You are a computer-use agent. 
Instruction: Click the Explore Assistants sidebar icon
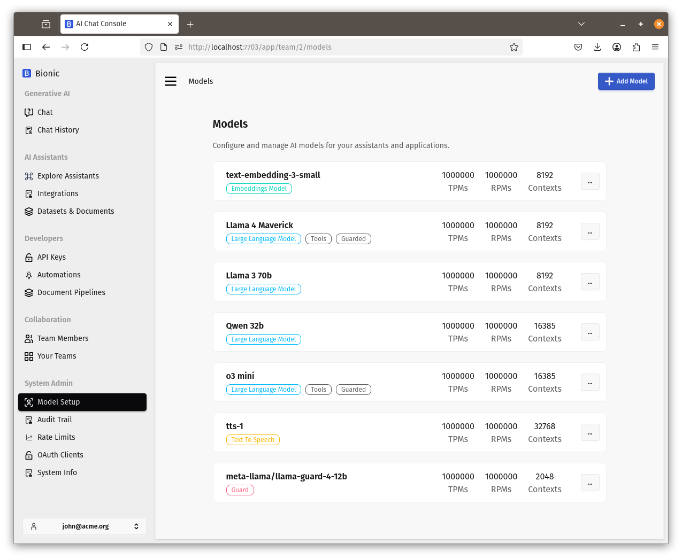coord(29,176)
